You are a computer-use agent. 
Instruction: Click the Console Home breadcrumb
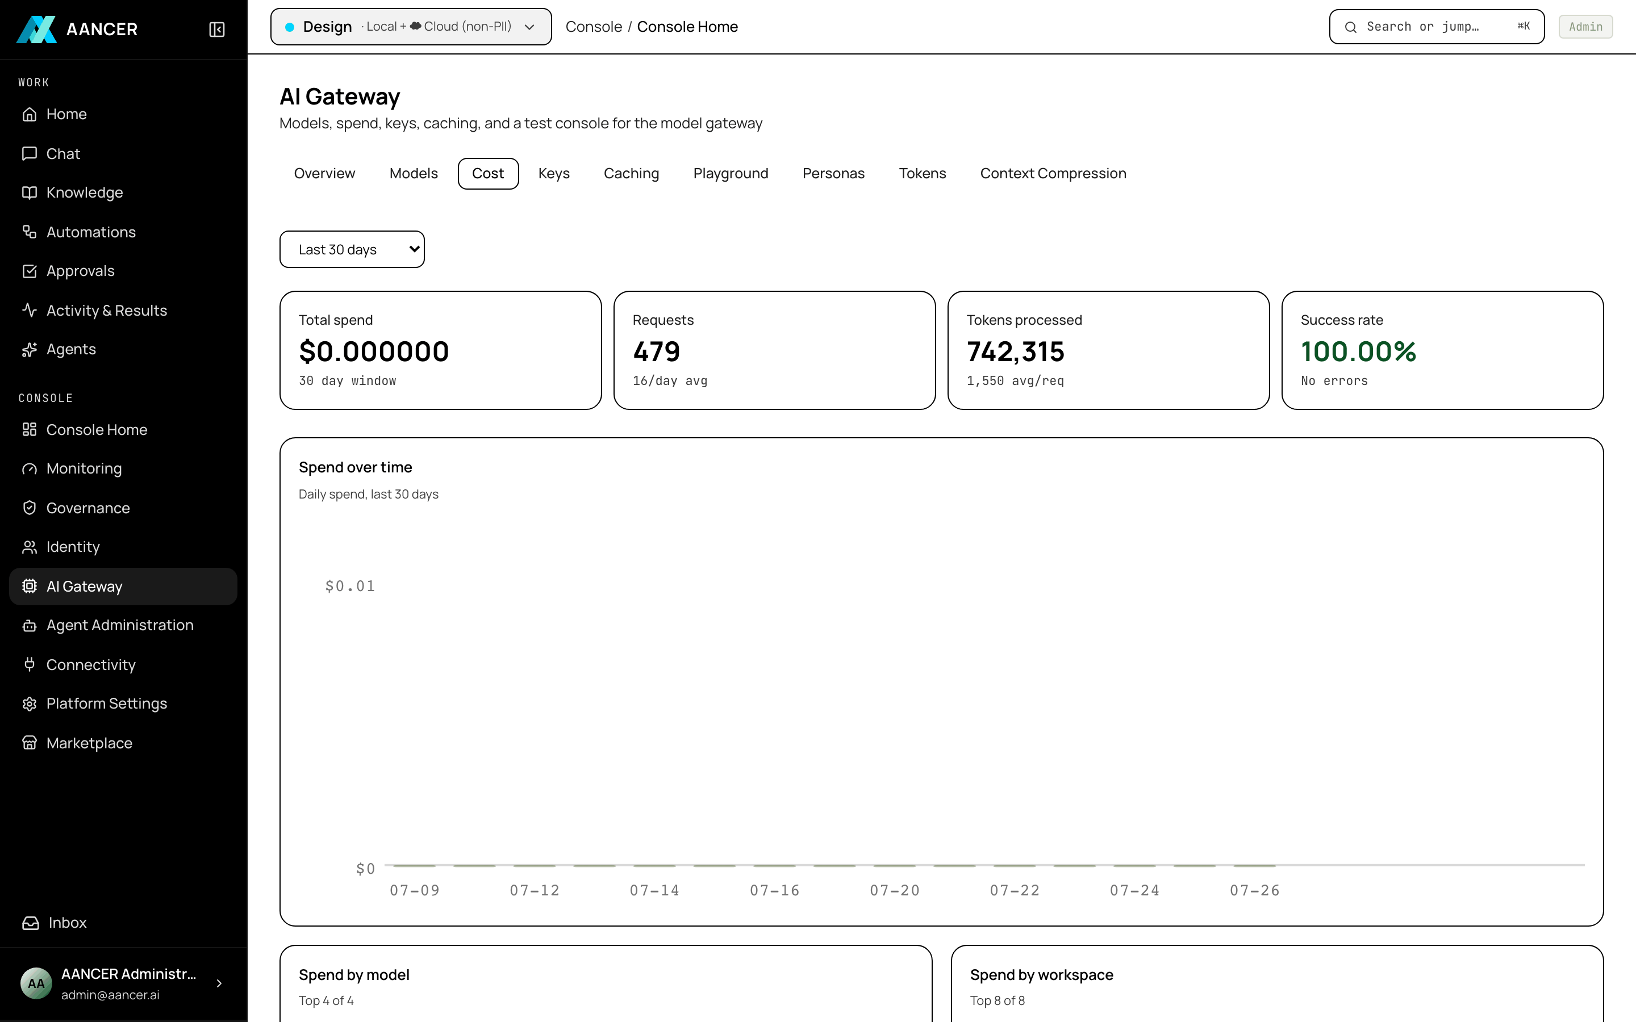[x=687, y=26]
